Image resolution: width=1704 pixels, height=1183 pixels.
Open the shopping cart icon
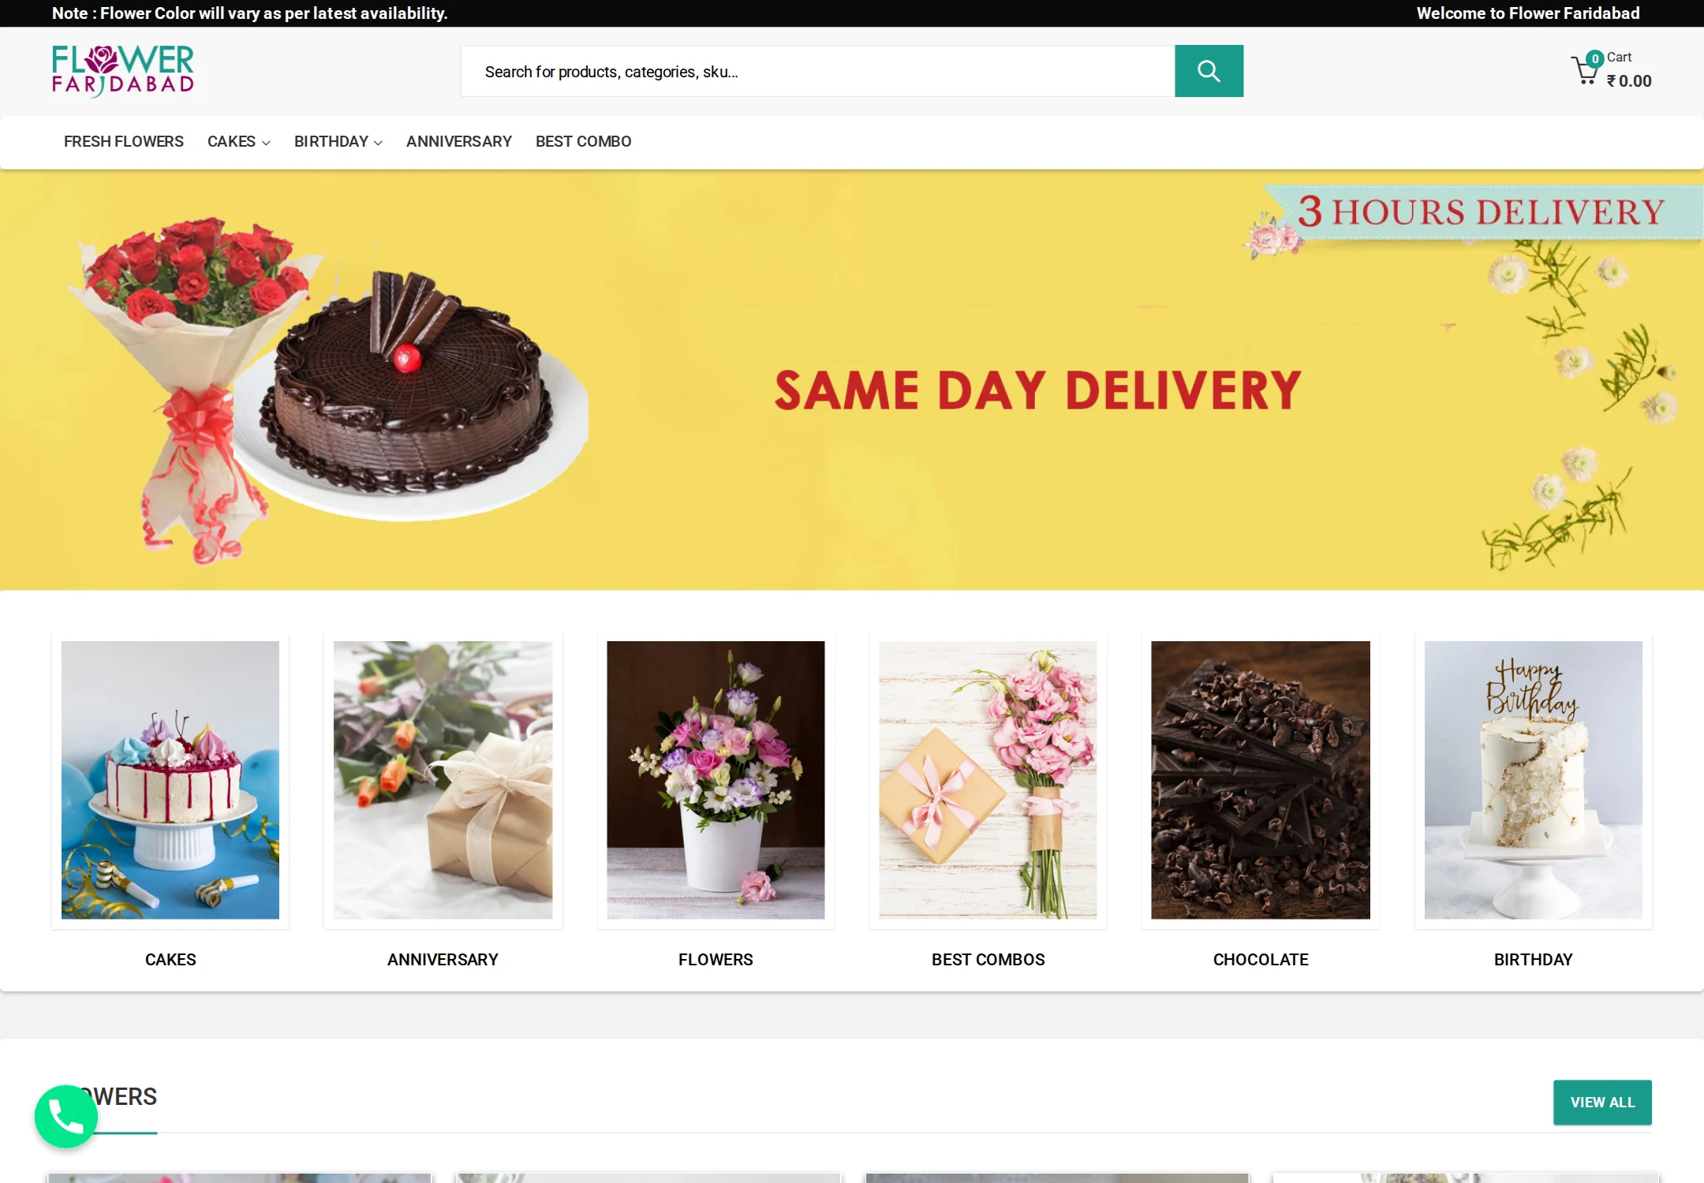point(1586,70)
